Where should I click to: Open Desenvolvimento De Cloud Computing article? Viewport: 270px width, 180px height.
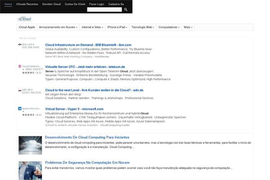[x=87, y=137]
